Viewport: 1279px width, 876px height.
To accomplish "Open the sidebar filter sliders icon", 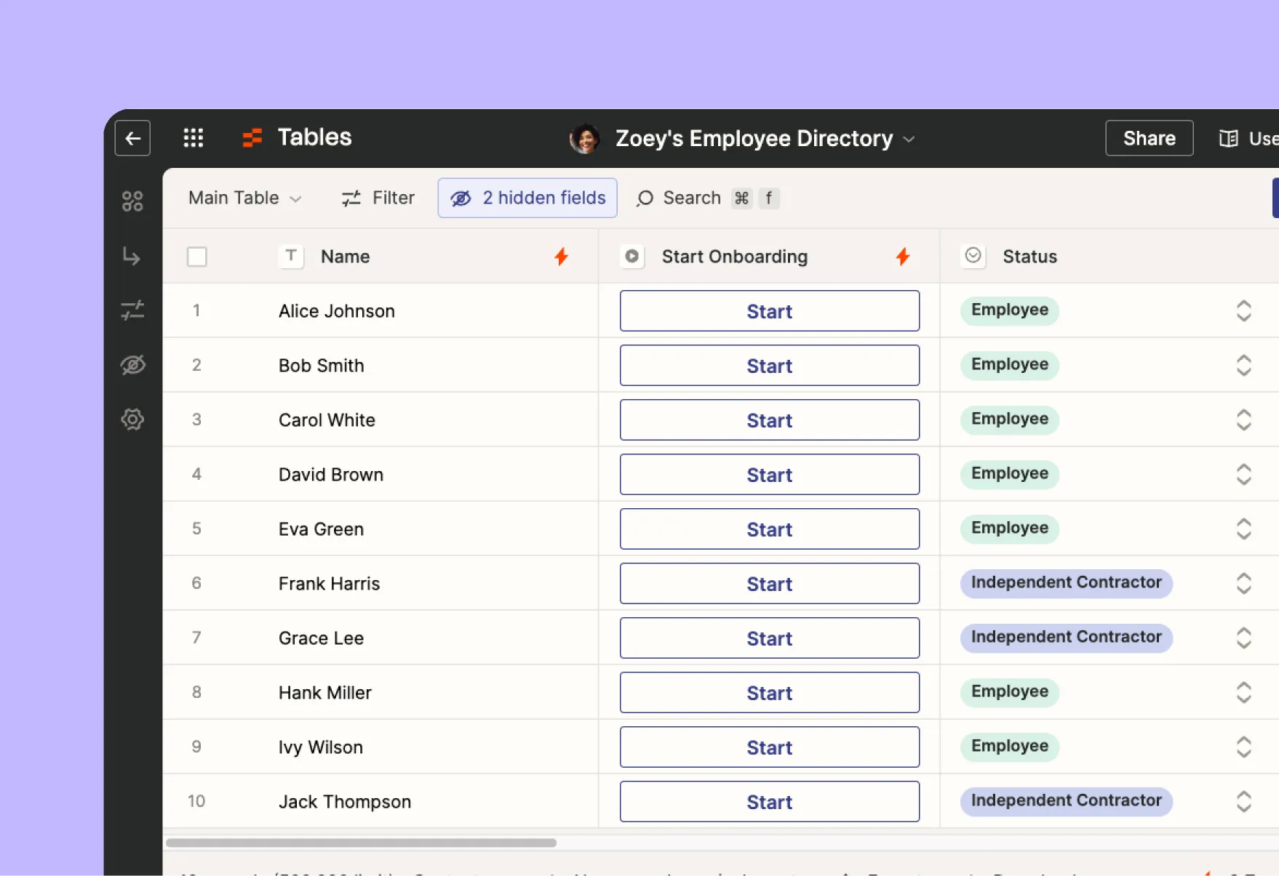I will click(132, 310).
